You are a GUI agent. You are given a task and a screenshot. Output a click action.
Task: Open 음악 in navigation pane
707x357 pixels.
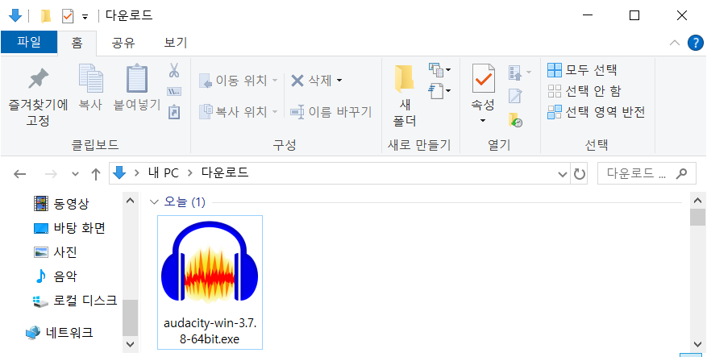pos(55,276)
